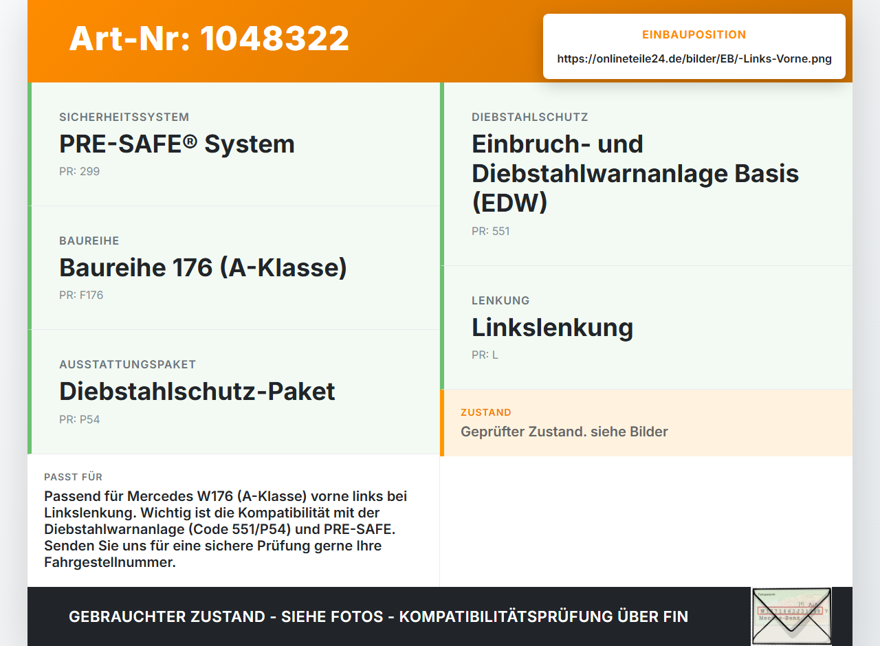Click the PASST FÜR description text
Viewport: 880px width, 646px height.
[225, 529]
